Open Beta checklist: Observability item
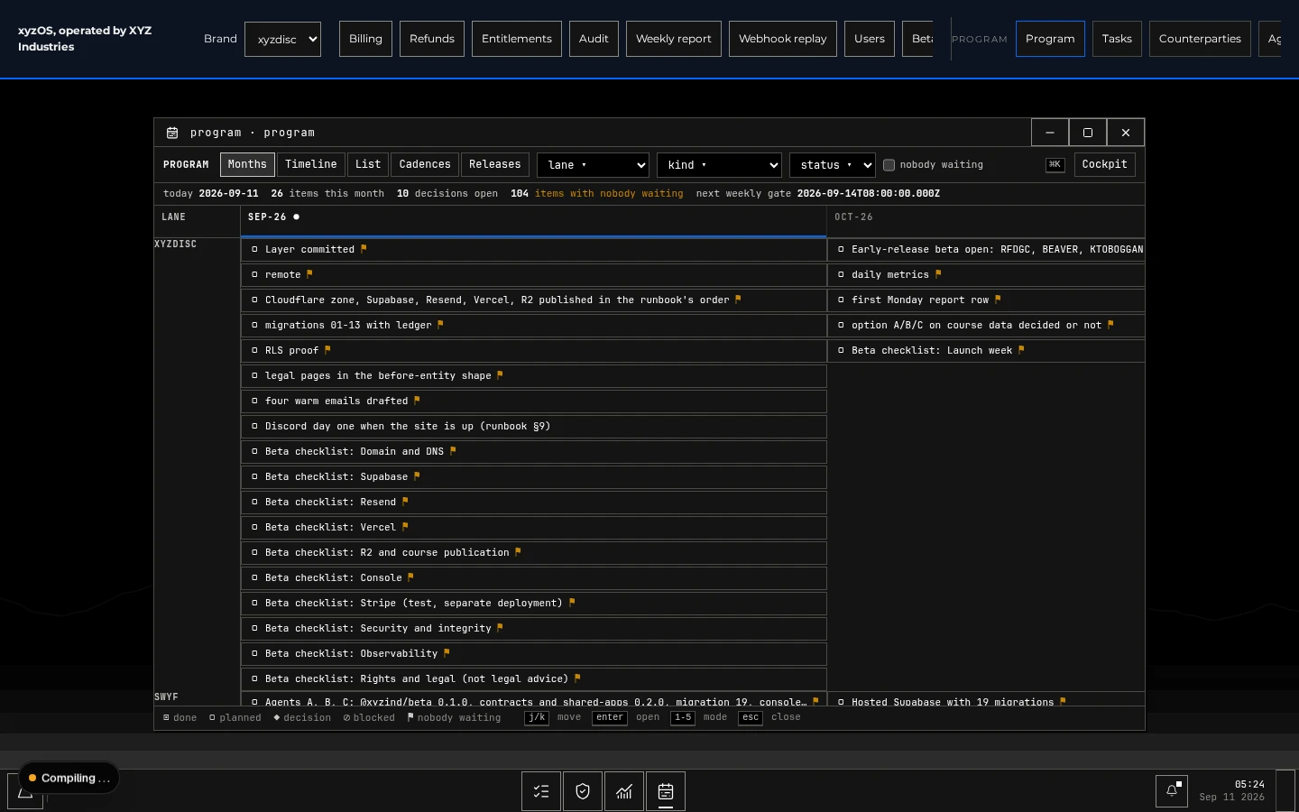 [x=534, y=653]
